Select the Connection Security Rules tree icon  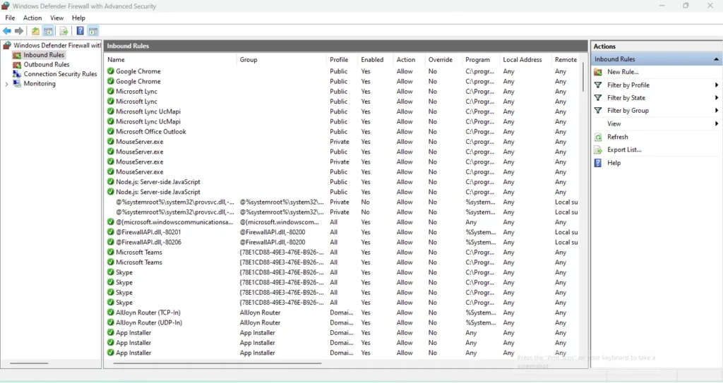(x=17, y=74)
